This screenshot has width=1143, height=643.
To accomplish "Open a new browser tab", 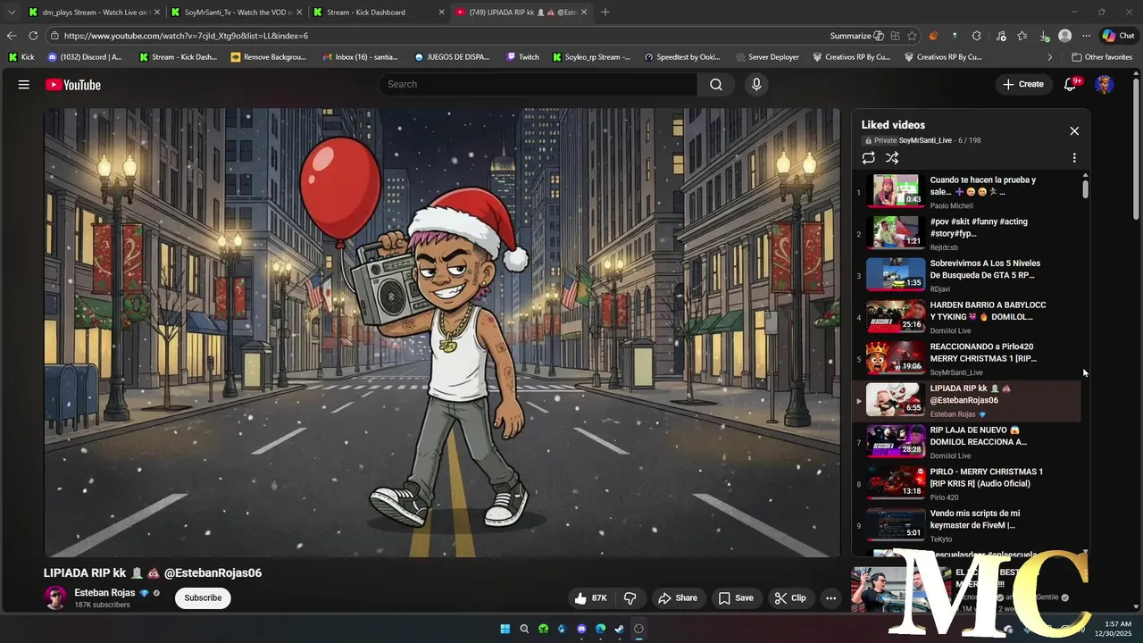I will (605, 12).
